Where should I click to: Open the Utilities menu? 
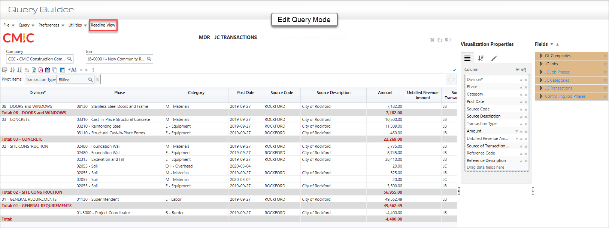pos(78,25)
